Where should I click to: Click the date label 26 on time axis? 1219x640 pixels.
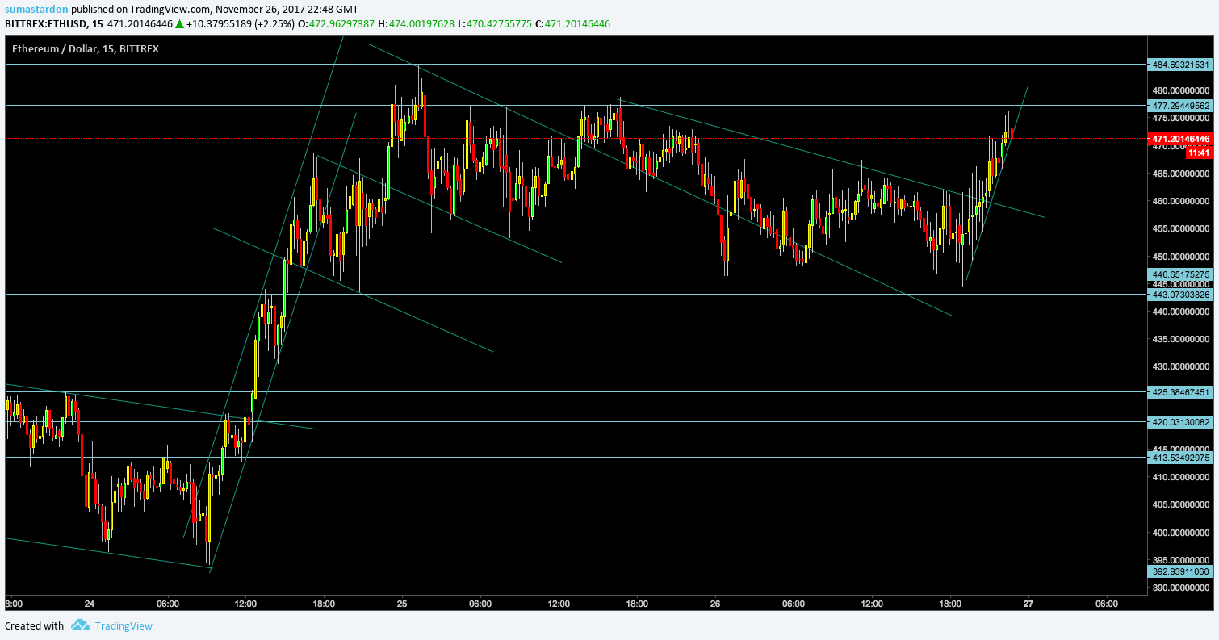point(715,603)
